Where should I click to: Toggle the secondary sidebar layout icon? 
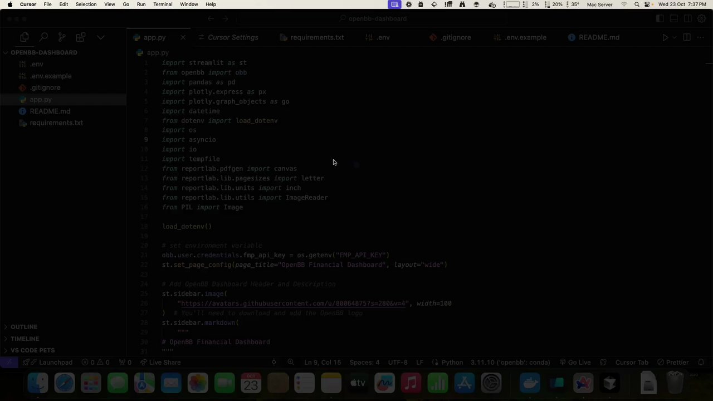pos(687,18)
